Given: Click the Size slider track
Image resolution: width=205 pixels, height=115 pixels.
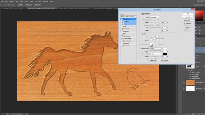Looking at the screenshot, I should 155,28.
